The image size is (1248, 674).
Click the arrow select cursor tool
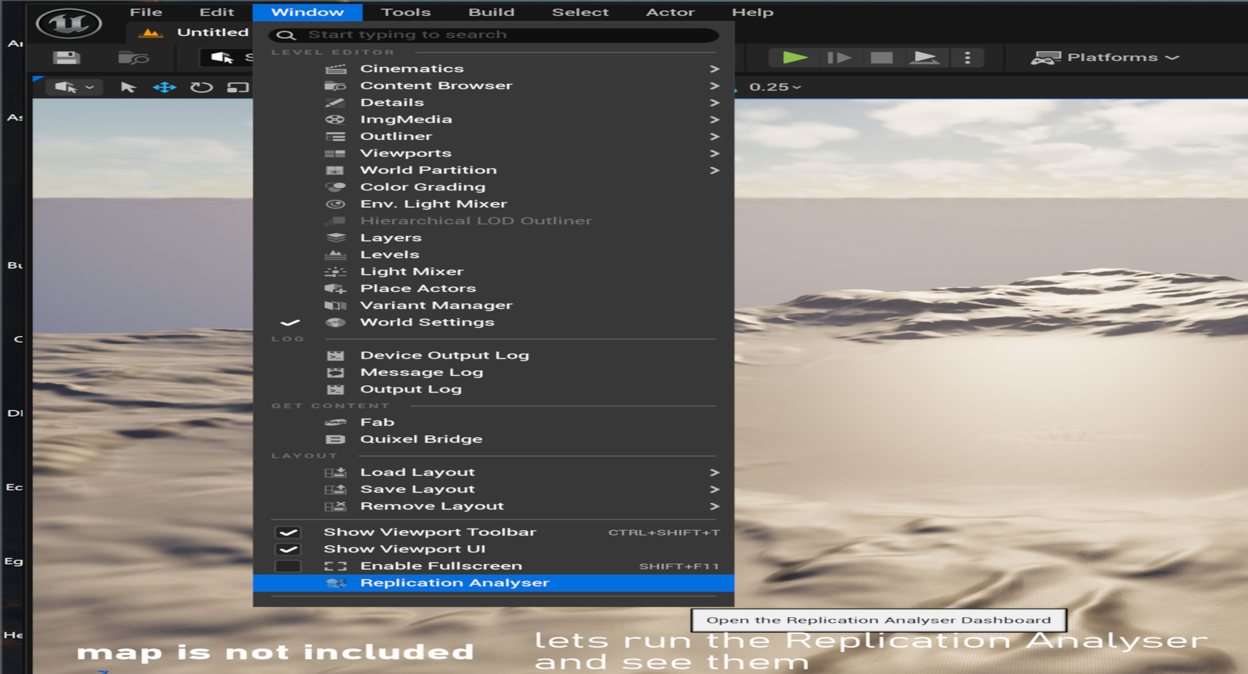pyautogui.click(x=128, y=87)
